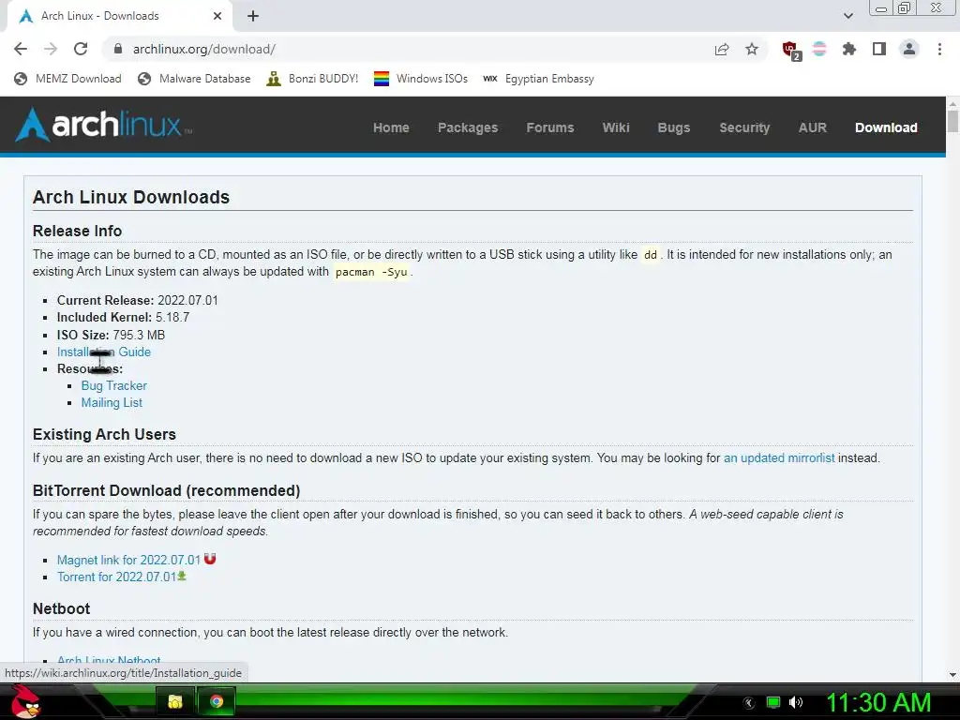The image size is (960, 720).
Task: Close the Arch Linux Downloads tab
Action: (x=217, y=16)
